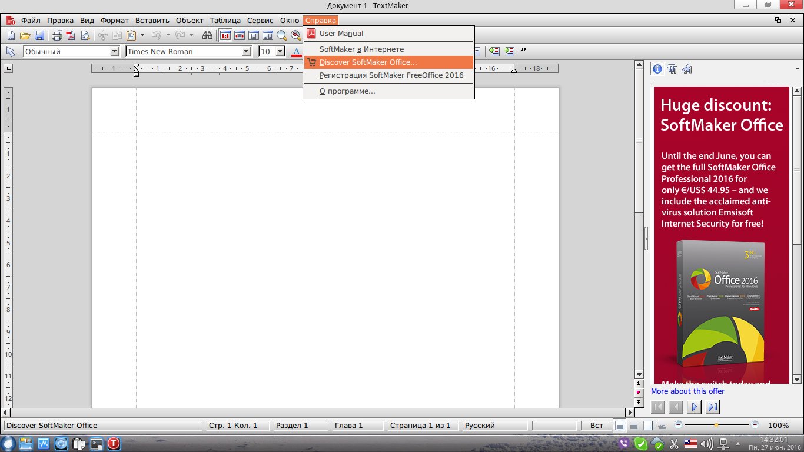Go to last item in sidebar navigation
The image size is (804, 452).
pyautogui.click(x=713, y=407)
